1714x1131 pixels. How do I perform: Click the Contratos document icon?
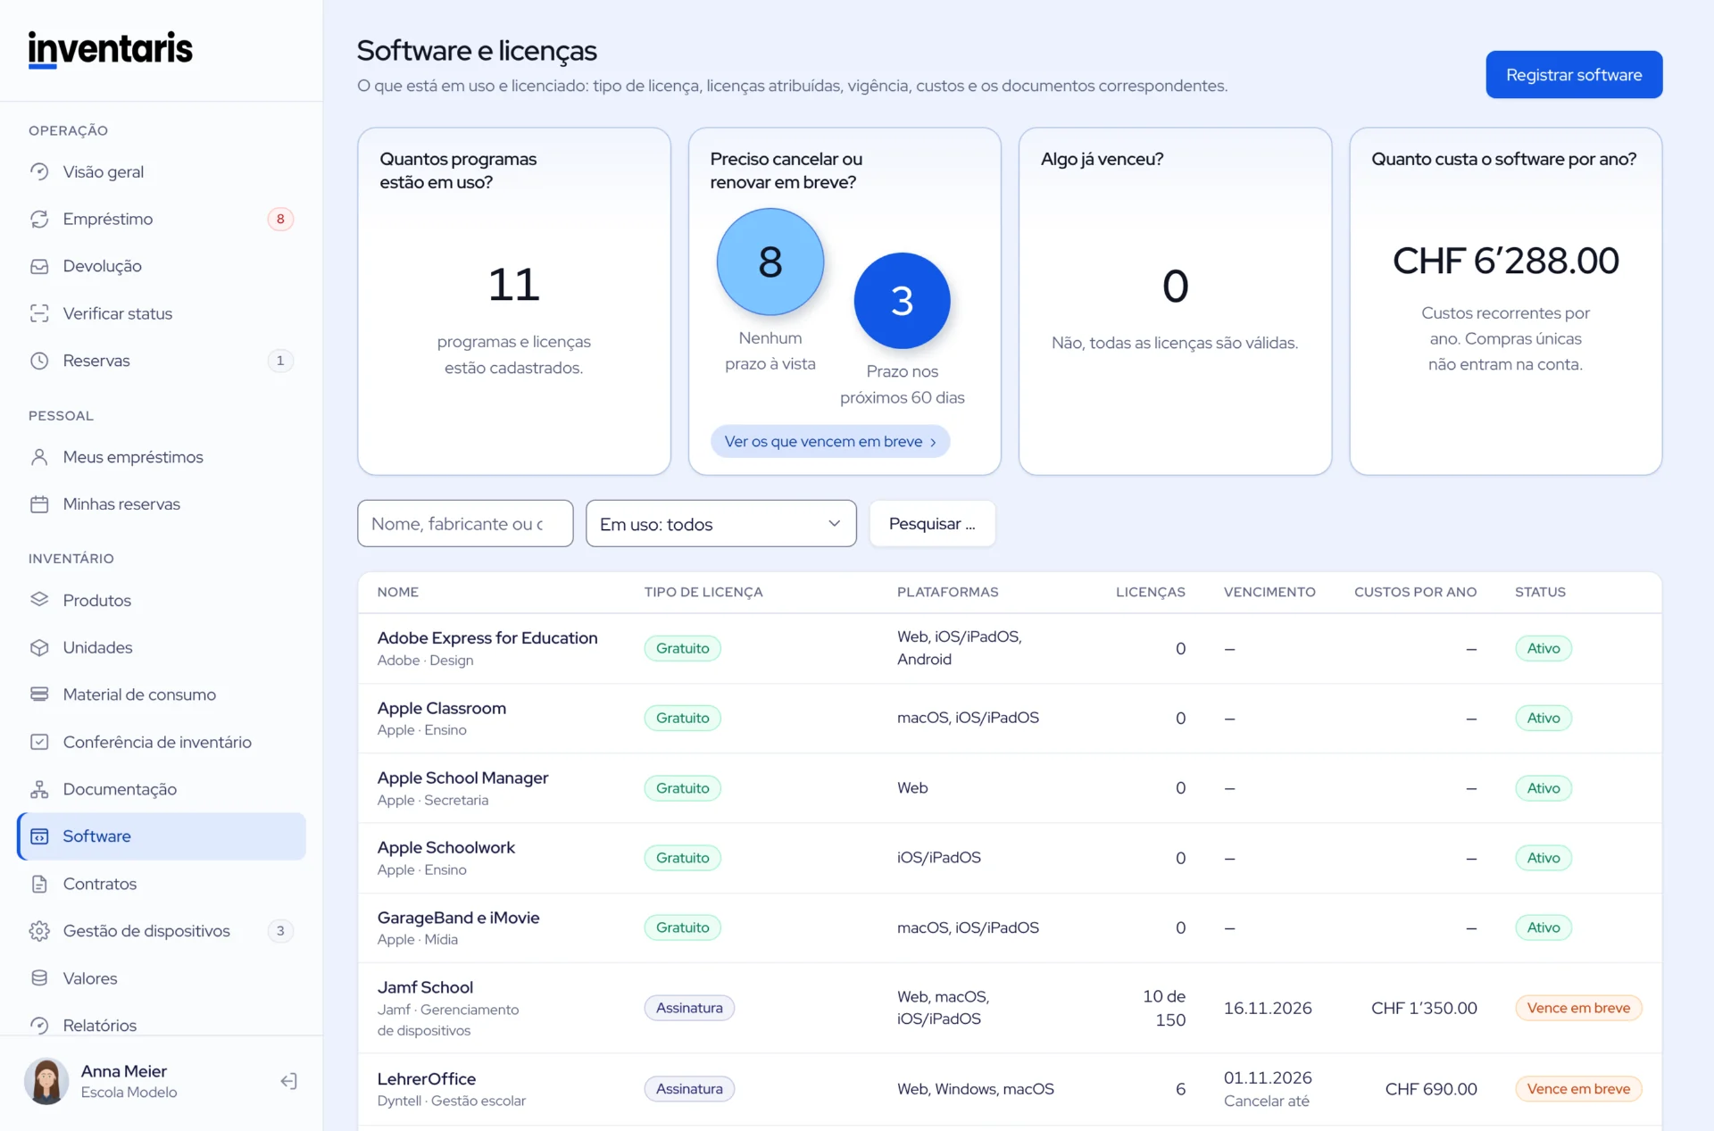click(x=39, y=884)
